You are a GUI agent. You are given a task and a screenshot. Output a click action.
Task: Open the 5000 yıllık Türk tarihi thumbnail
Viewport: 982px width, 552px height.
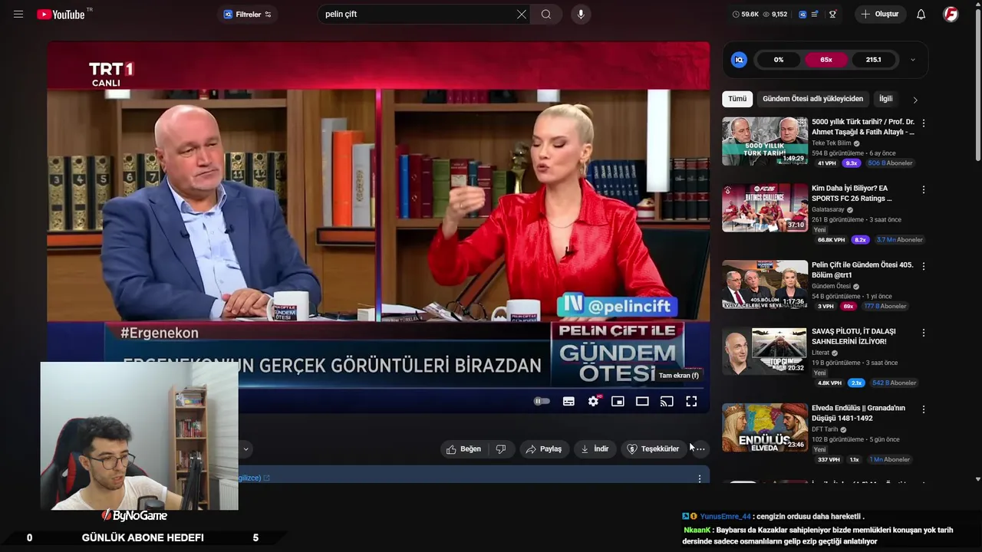click(765, 141)
